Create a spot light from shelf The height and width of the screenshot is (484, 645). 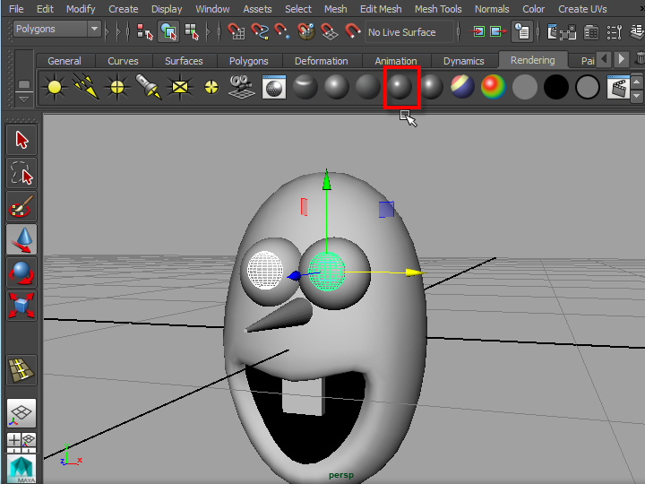click(x=148, y=87)
